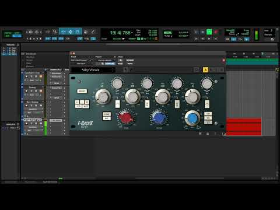Toggle the white switch below the first band knob
This screenshot has width=280, height=210.
(118, 104)
